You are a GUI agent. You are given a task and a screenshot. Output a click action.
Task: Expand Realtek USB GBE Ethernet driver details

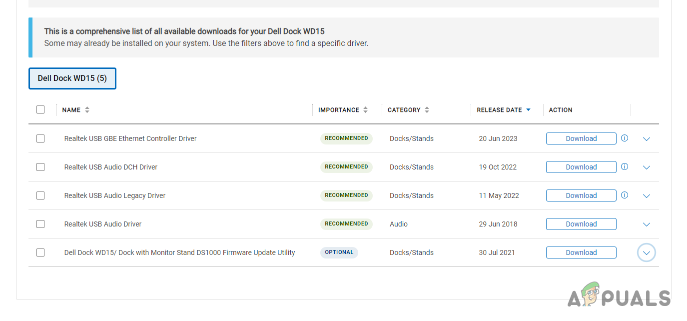647,139
